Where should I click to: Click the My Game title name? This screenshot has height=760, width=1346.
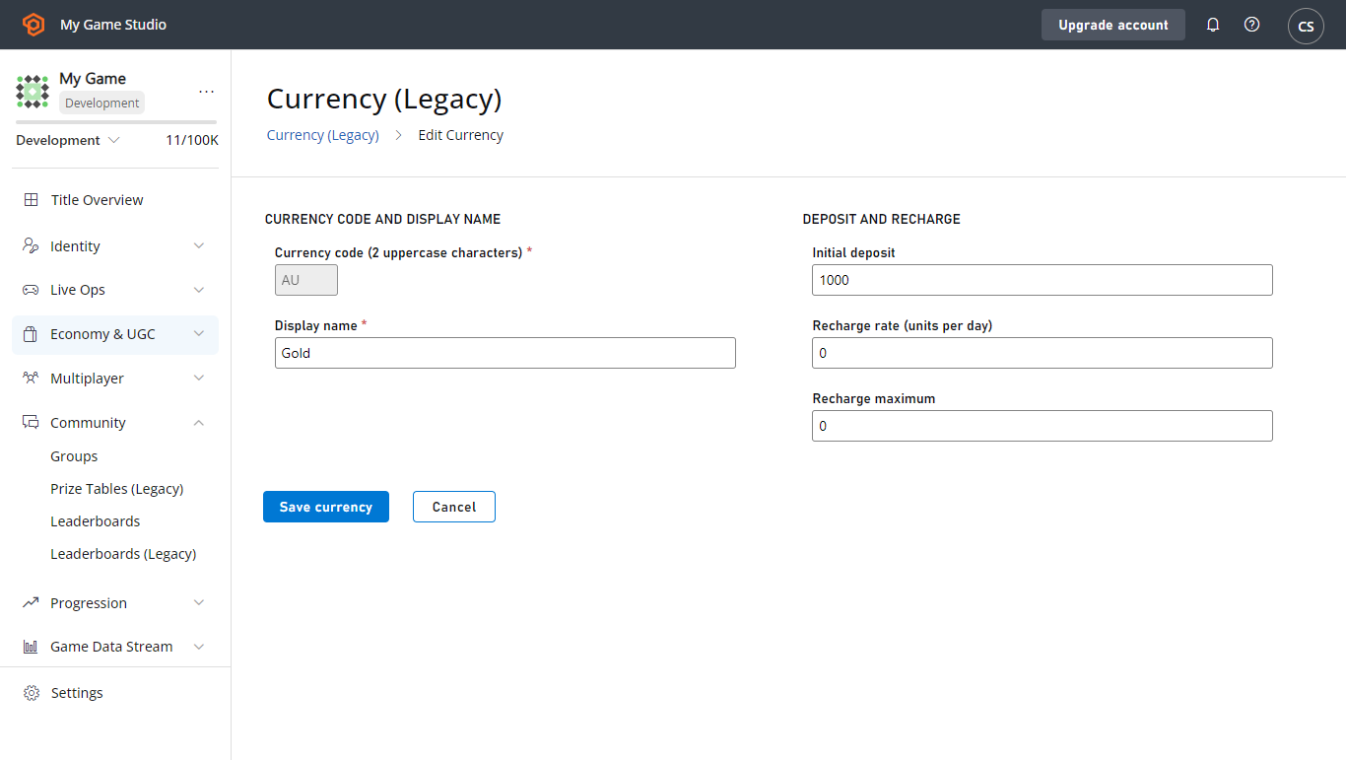pyautogui.click(x=93, y=79)
